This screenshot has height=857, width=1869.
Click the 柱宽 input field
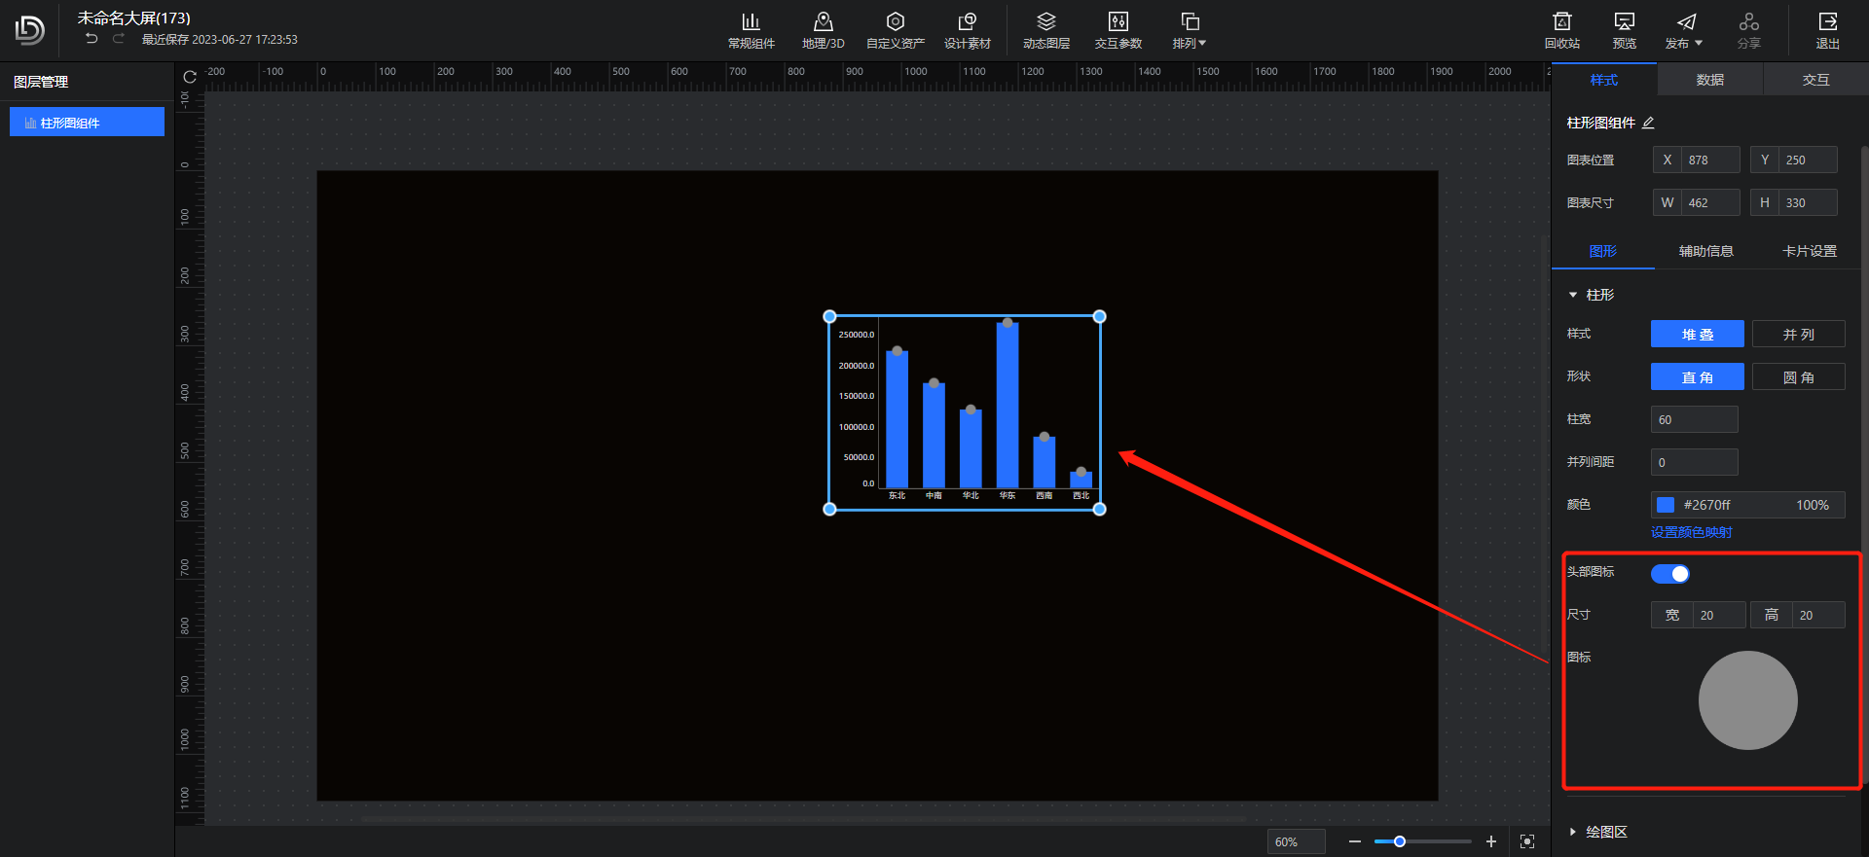coord(1694,420)
